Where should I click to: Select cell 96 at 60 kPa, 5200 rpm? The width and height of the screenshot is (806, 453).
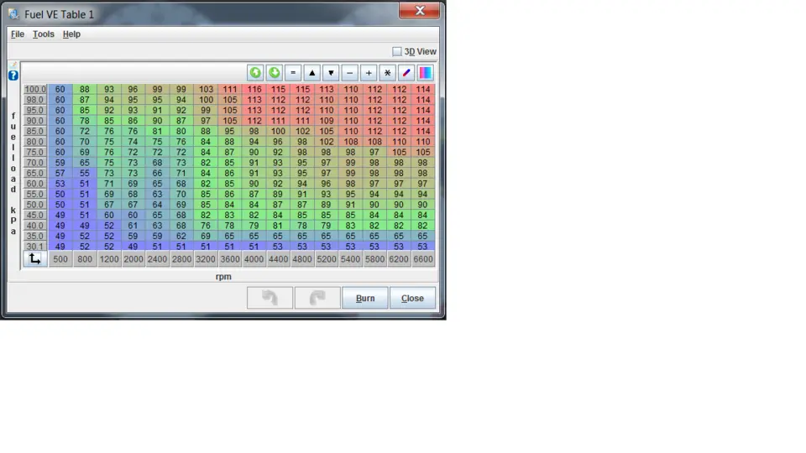327,184
